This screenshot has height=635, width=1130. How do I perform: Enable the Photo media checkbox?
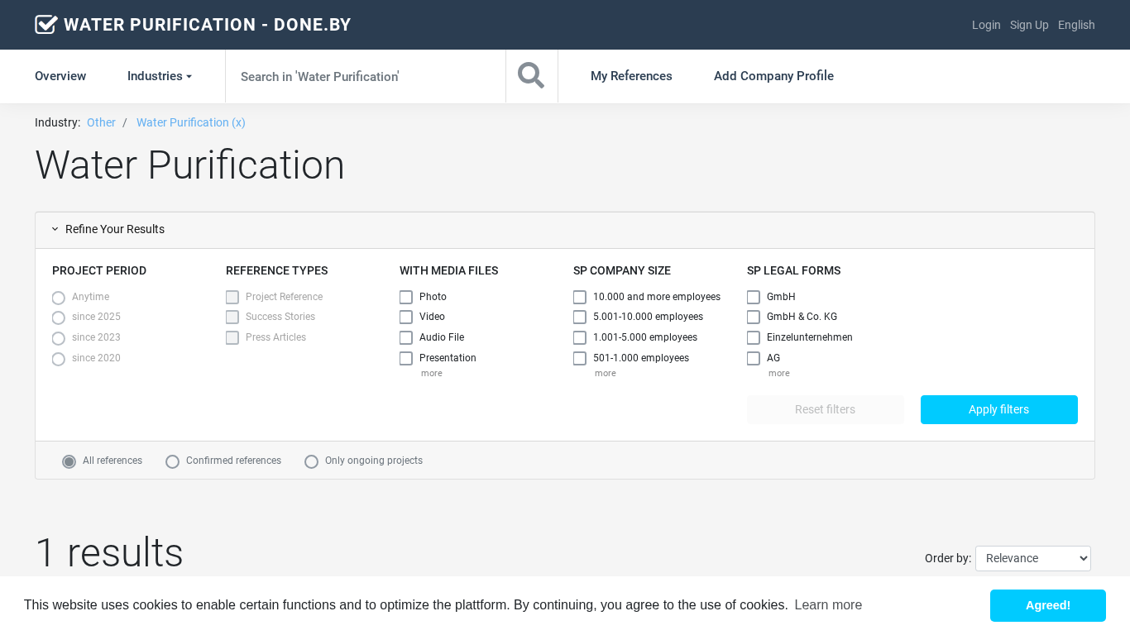coord(406,297)
